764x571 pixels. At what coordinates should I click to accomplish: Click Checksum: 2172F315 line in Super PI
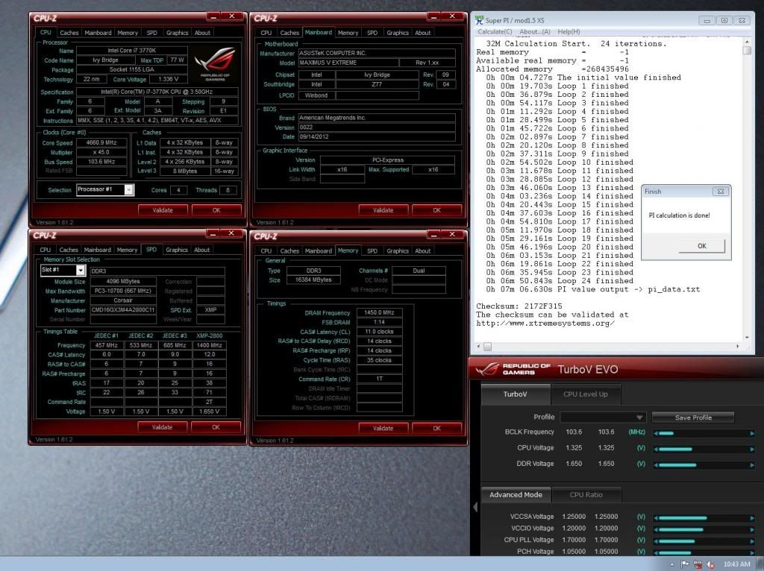pos(519,306)
